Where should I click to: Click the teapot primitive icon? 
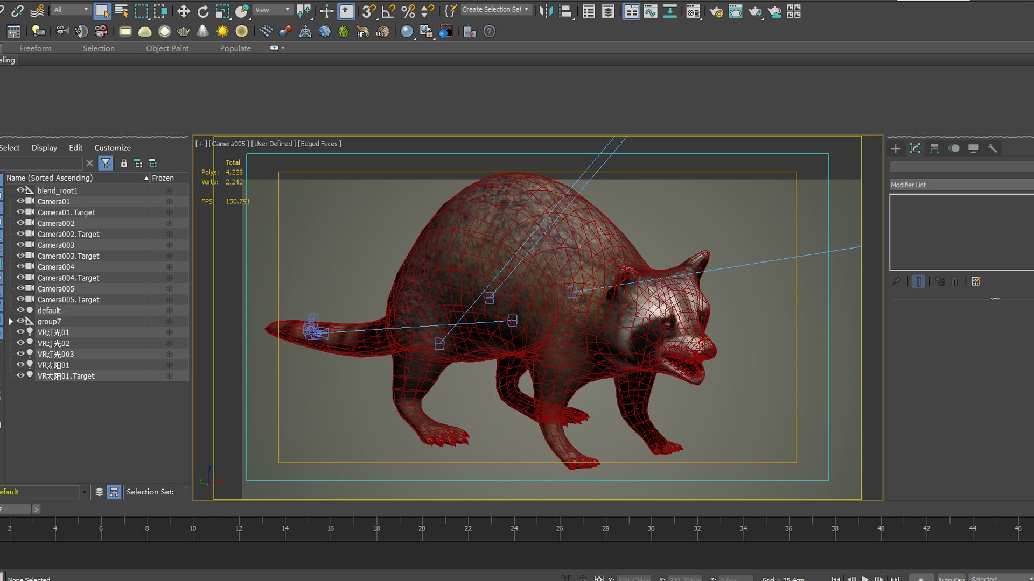184,31
